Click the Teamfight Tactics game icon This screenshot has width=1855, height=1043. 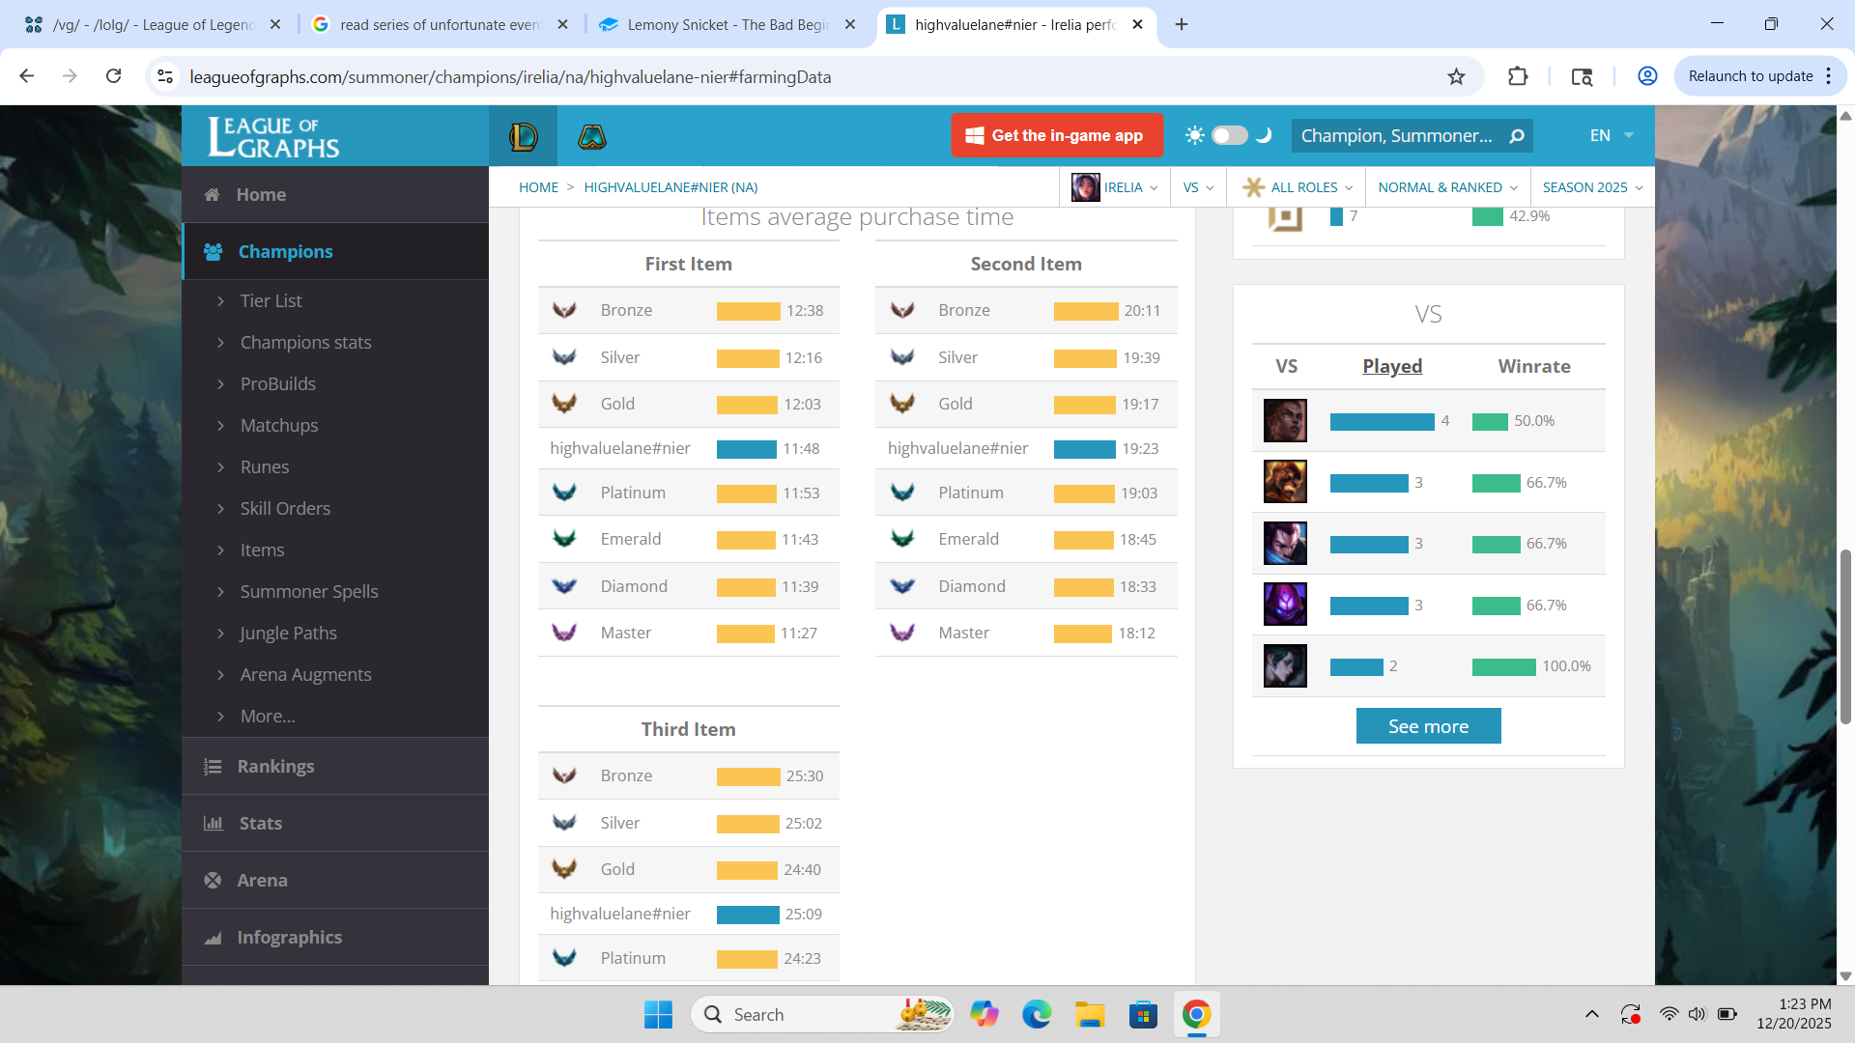point(591,136)
